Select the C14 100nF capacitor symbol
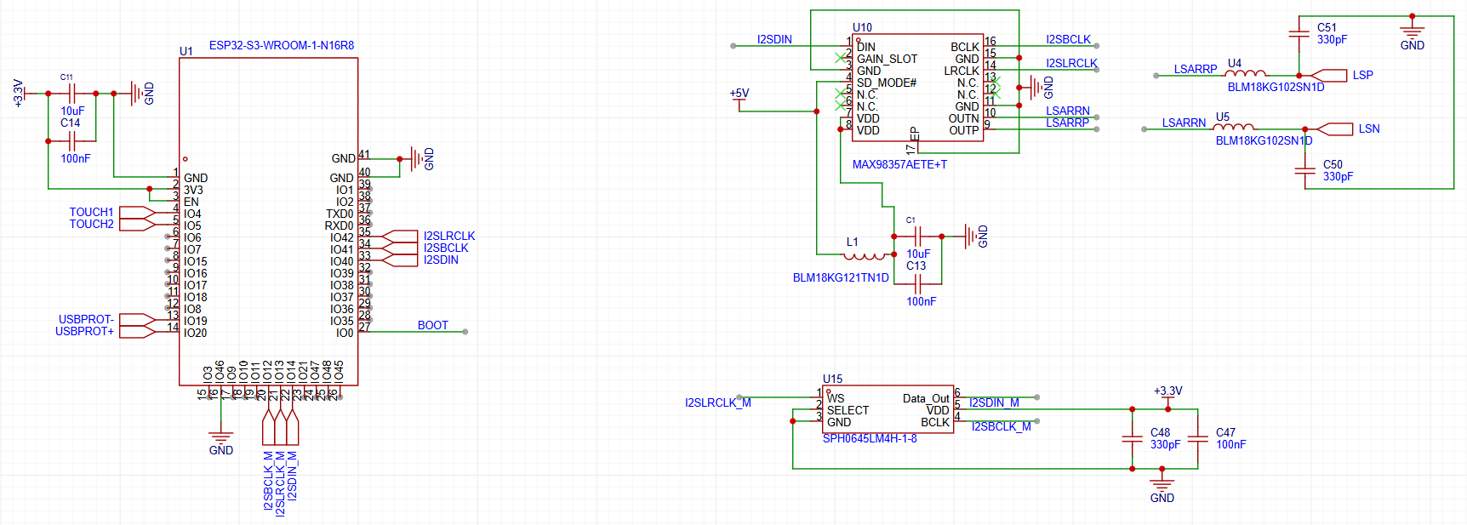This screenshot has width=1467, height=525. click(x=72, y=141)
